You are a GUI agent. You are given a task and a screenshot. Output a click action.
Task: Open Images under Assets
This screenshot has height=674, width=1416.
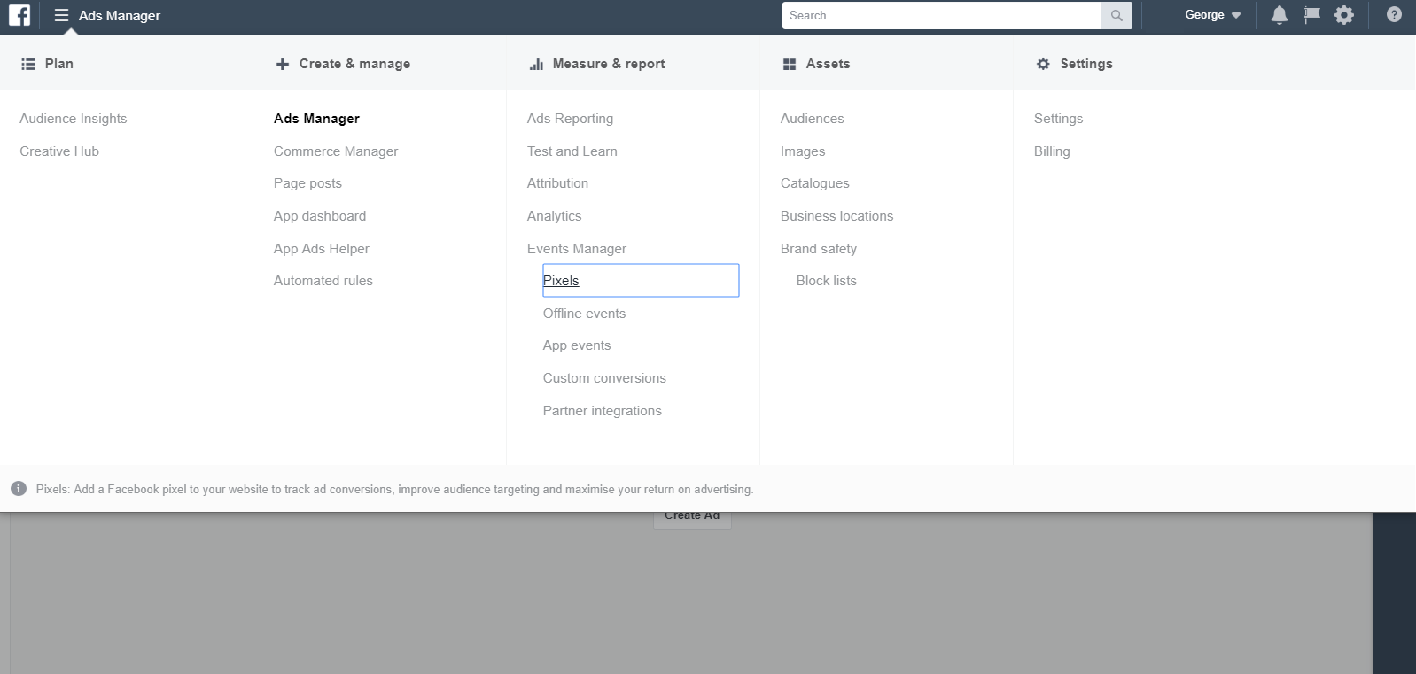click(803, 151)
